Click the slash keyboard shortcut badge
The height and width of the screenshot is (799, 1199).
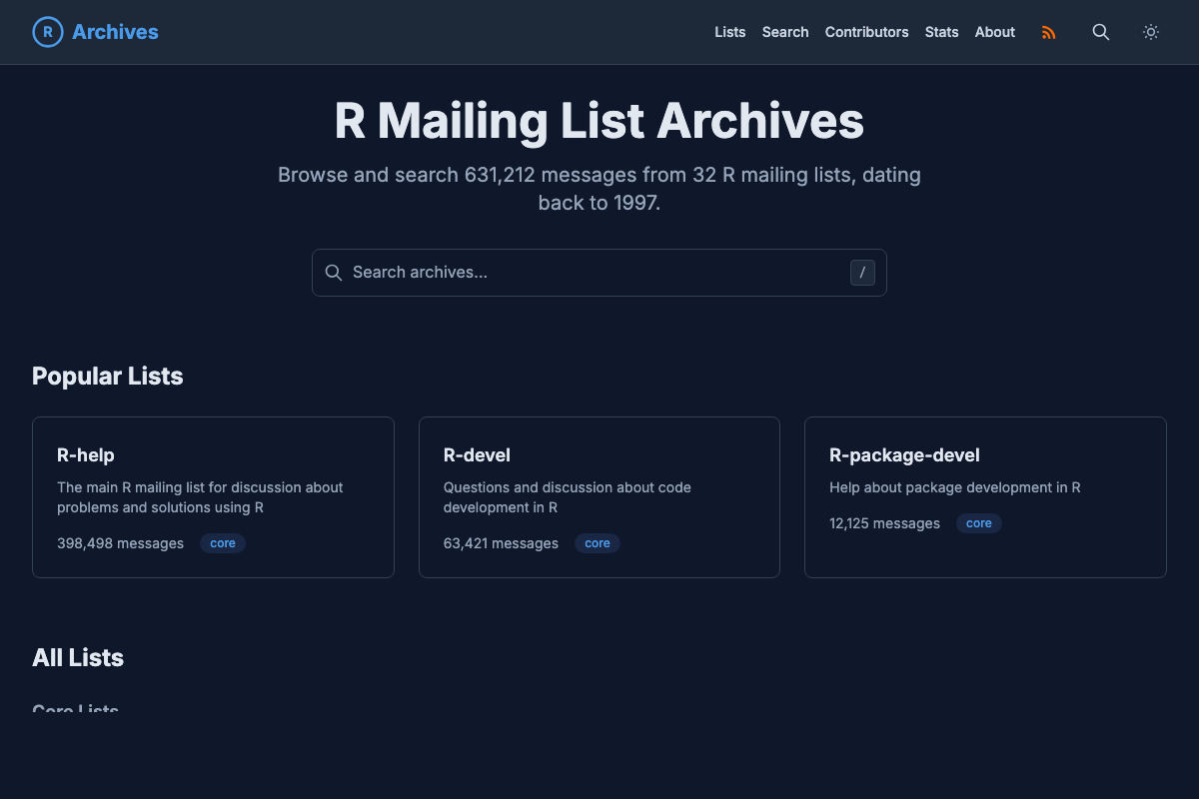pos(861,272)
